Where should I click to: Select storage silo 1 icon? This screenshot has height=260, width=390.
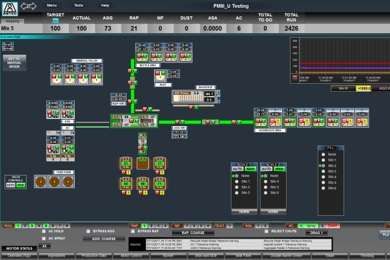[x=126, y=163]
